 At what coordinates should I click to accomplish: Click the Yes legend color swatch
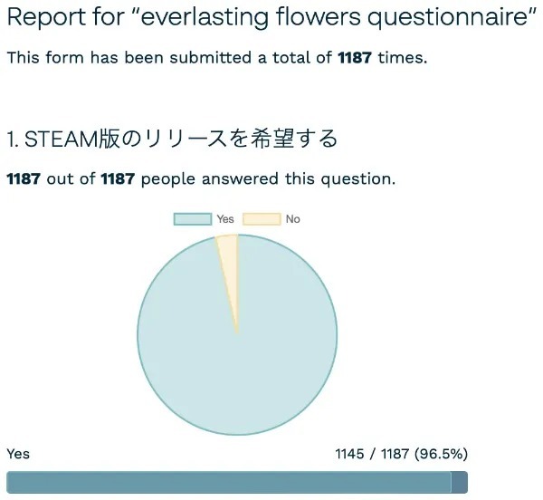tap(192, 219)
